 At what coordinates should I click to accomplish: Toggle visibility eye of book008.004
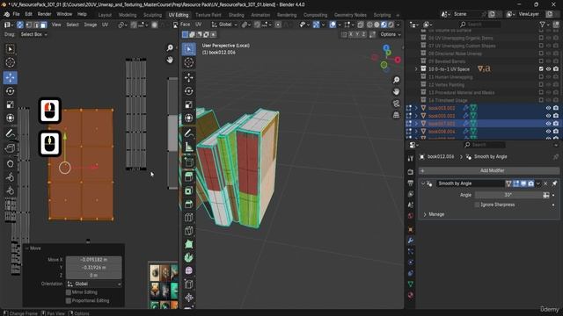pyautogui.click(x=548, y=131)
